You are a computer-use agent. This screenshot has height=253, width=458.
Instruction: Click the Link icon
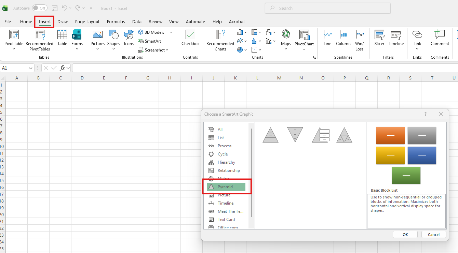[x=417, y=34]
